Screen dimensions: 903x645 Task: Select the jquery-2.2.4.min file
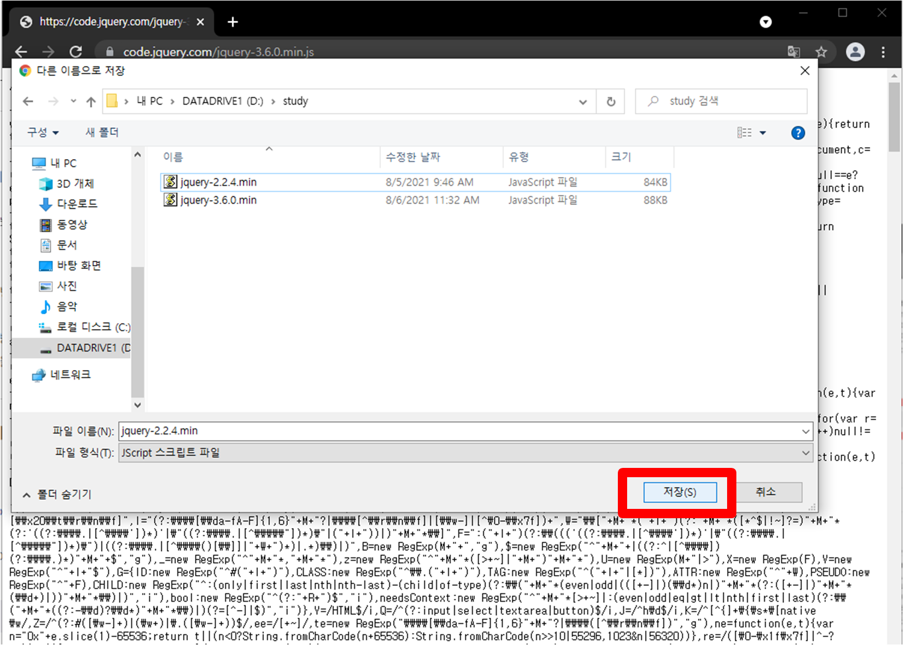(416, 182)
